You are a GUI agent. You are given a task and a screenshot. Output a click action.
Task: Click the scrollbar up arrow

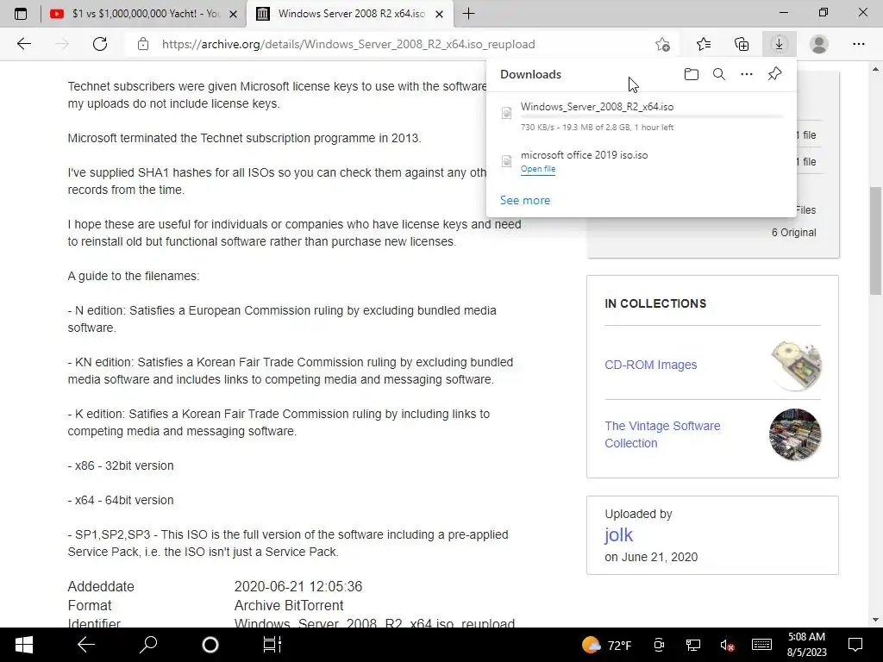coord(875,69)
